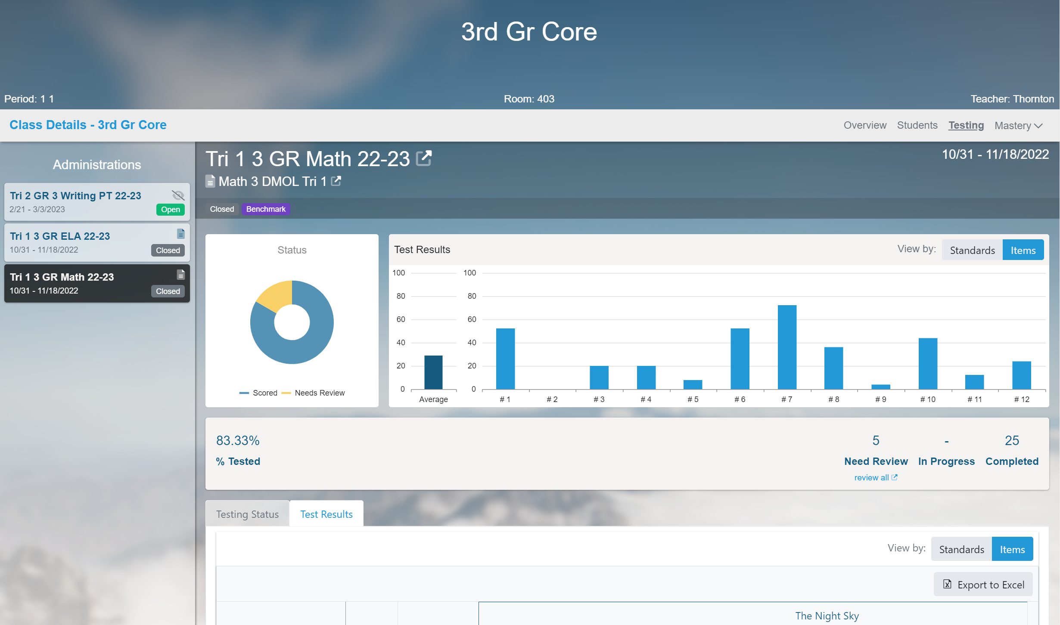1060x625 pixels.
Task: Open Tri 1 3 GR Math external link icon
Action: tap(424, 158)
